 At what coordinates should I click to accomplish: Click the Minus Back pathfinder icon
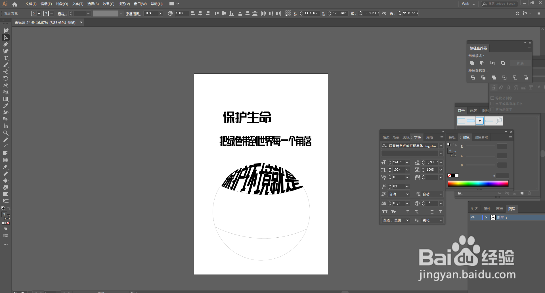[526, 78]
